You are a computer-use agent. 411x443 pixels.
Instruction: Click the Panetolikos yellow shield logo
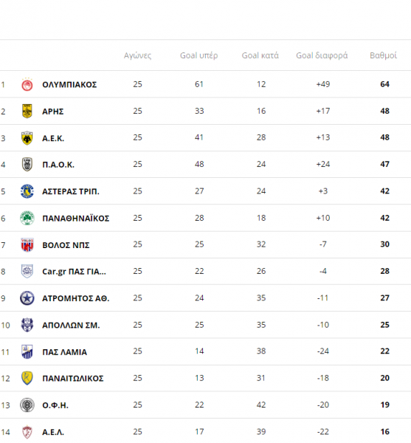tap(27, 378)
